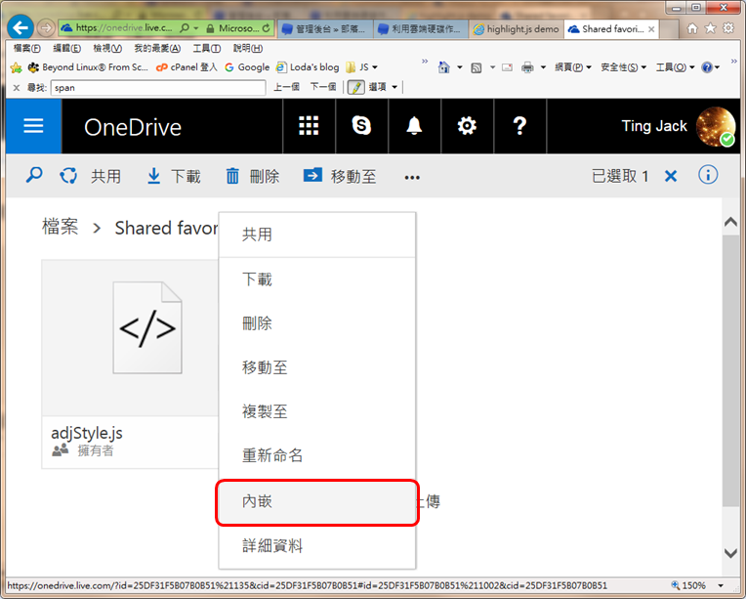Select 共用 in the context menu
Viewport: 746px width, 599px height.
(317, 235)
